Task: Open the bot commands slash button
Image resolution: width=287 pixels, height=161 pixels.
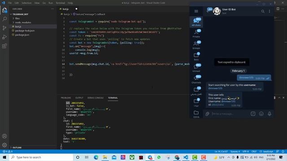Action: coord(253,114)
